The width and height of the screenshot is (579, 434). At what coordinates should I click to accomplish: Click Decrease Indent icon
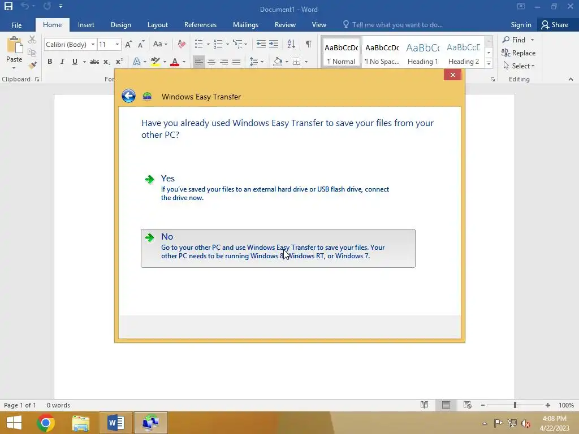261,44
